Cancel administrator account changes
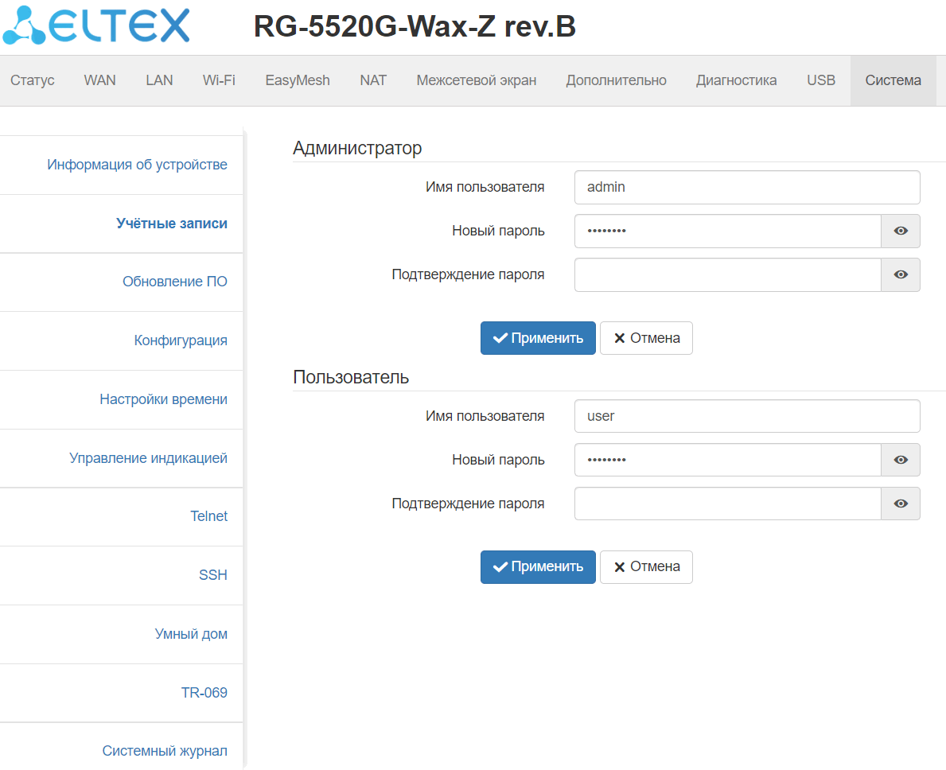This screenshot has width=946, height=770. [646, 338]
